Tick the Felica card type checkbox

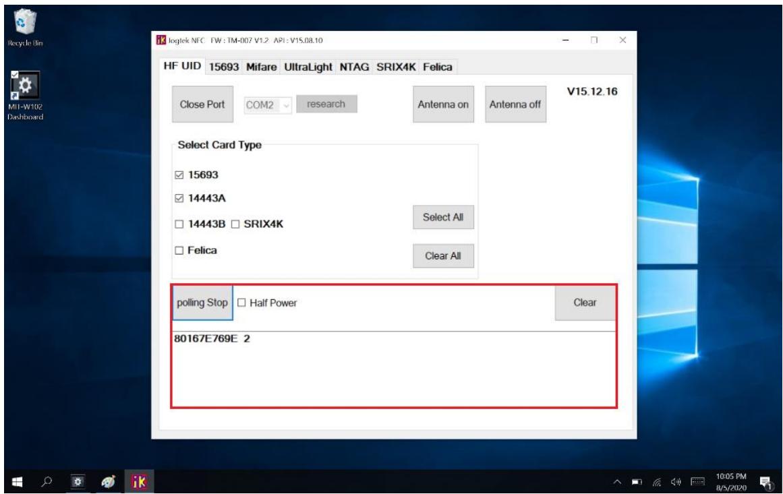click(x=179, y=251)
